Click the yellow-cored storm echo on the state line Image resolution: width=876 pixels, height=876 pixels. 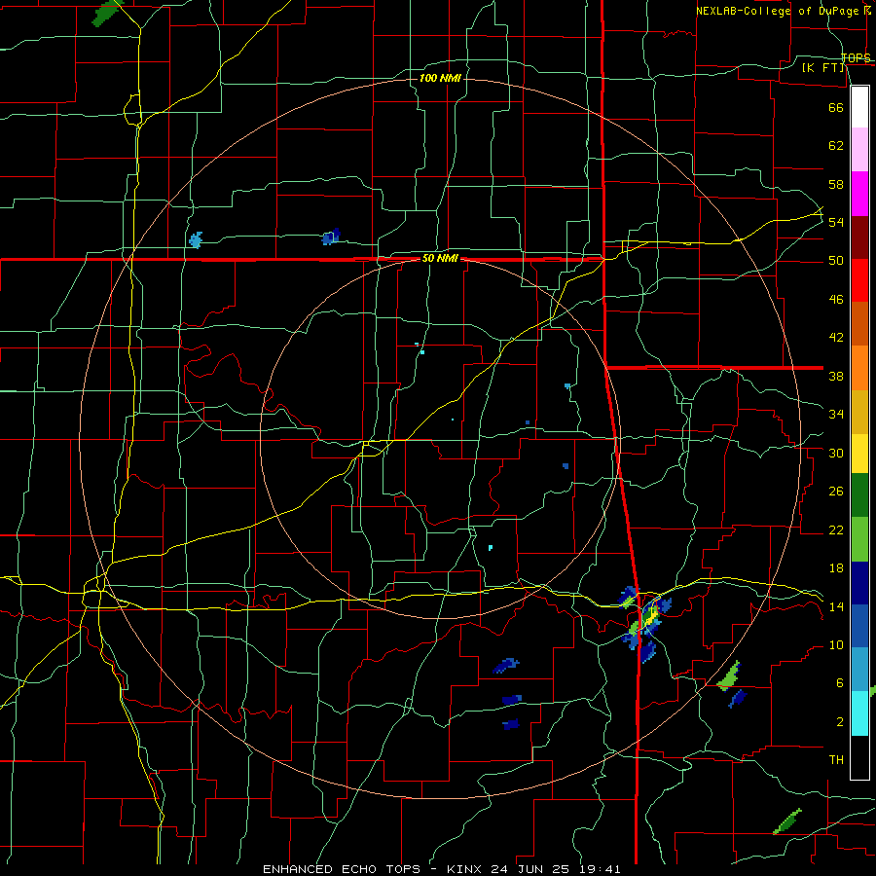[x=650, y=617]
